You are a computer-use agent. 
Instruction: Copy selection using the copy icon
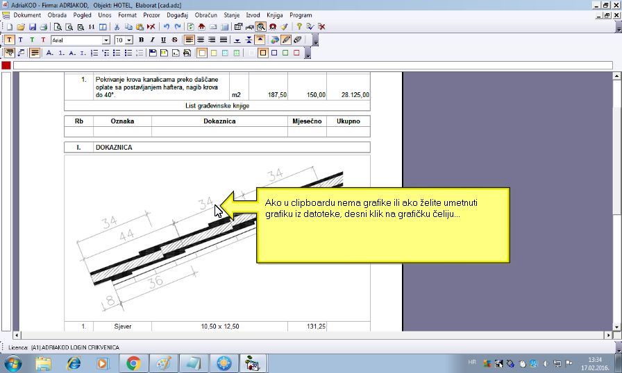pos(128,27)
